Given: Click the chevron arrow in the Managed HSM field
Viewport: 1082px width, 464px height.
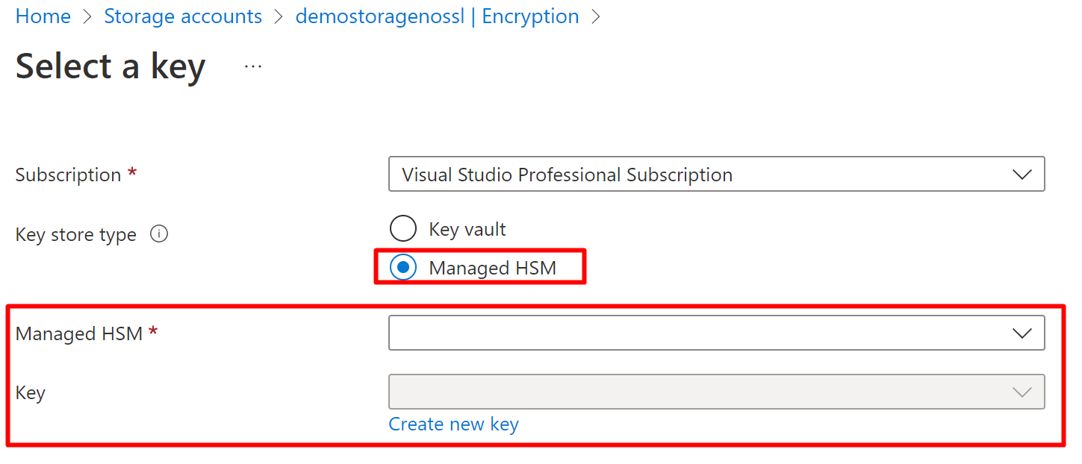Looking at the screenshot, I should pyautogui.click(x=1021, y=333).
